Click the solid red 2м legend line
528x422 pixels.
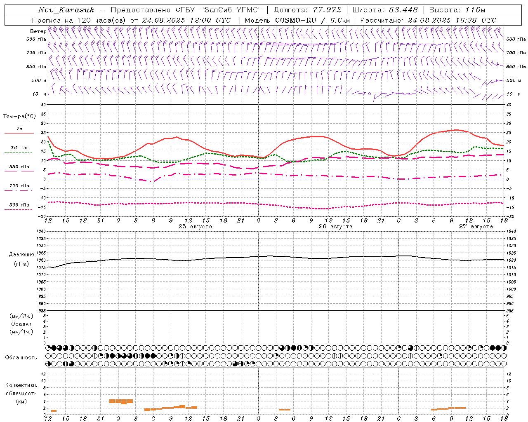[x=19, y=133]
